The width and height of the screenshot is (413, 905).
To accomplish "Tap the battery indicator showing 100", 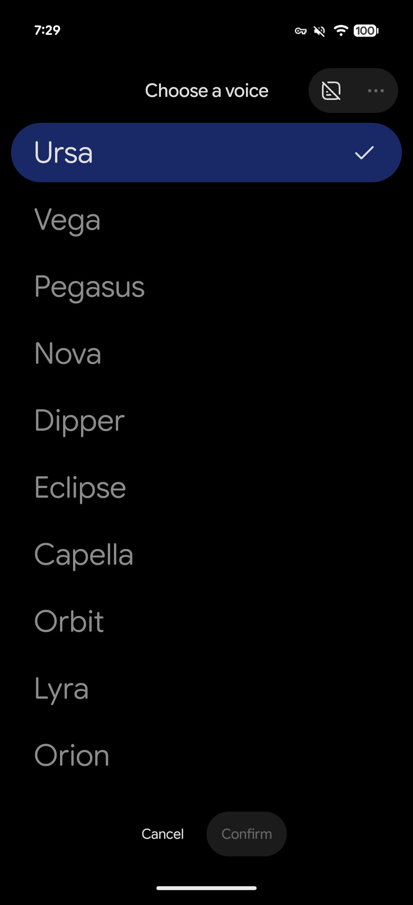I will click(366, 31).
